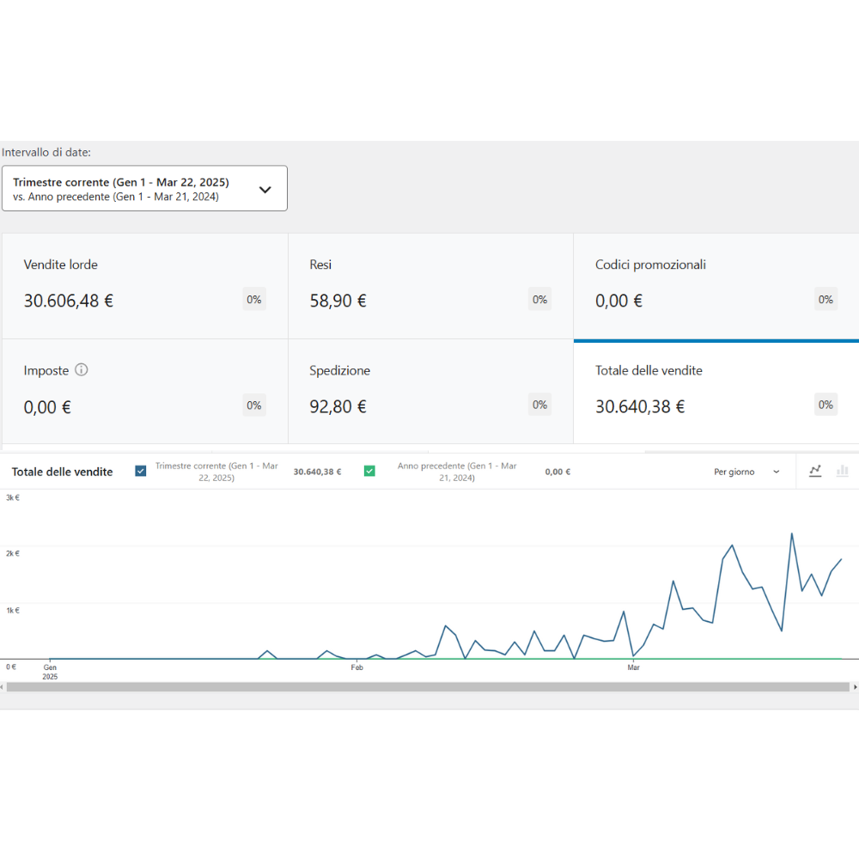Click the scrollbar's left arrow
Viewport: 859px width, 859px height.
click(3, 687)
